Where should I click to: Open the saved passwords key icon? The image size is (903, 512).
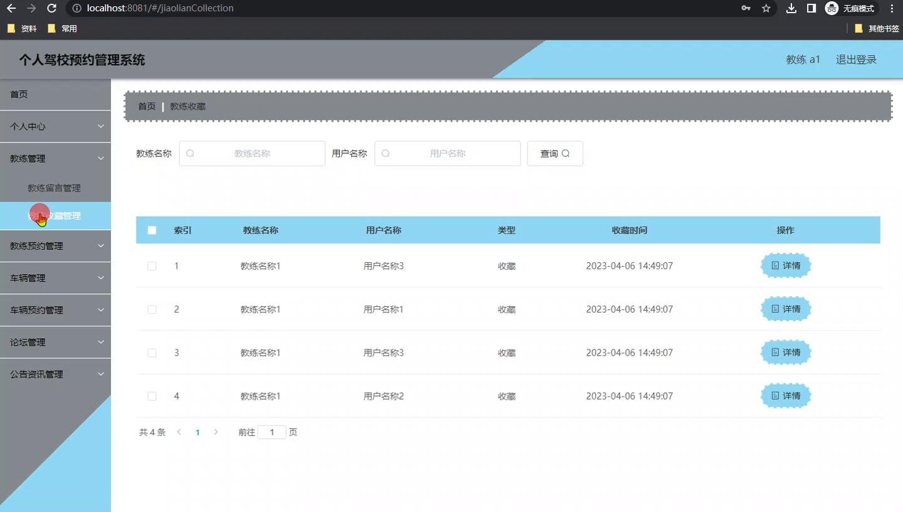[746, 8]
